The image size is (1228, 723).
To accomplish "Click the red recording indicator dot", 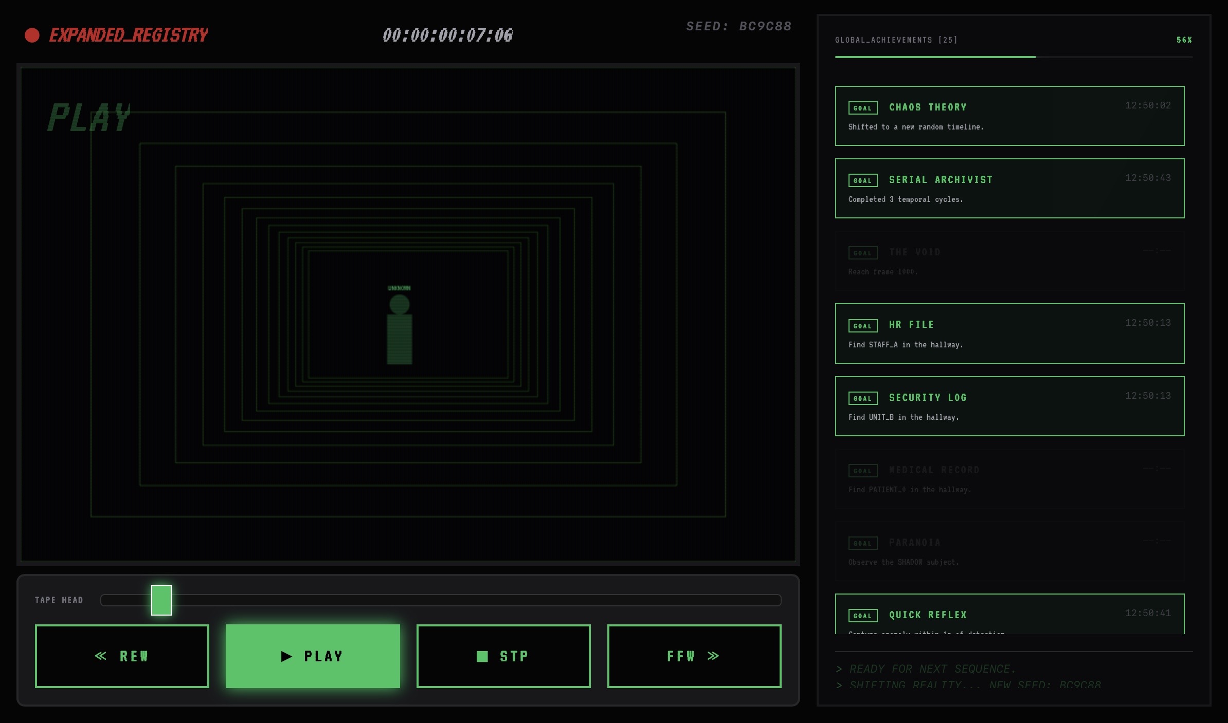I will tap(32, 35).
